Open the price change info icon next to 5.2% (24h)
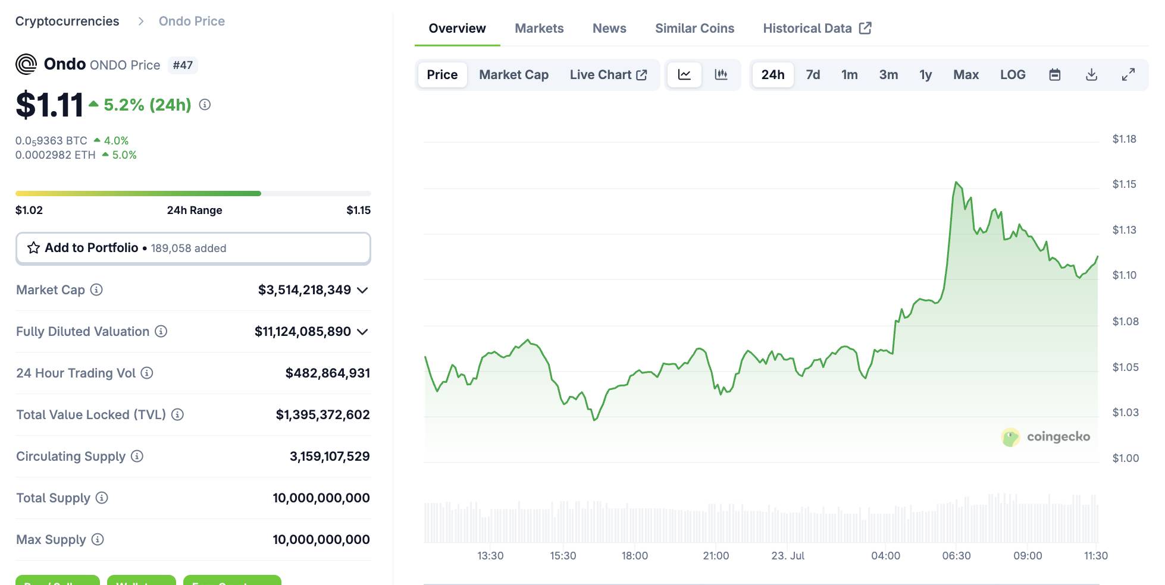The width and height of the screenshot is (1165, 585). [205, 105]
